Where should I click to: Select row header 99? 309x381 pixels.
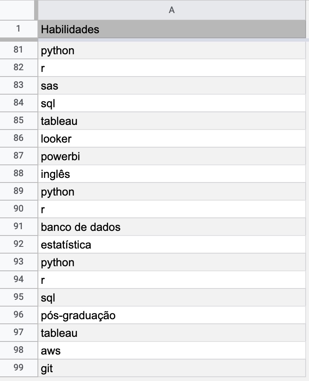click(x=19, y=368)
